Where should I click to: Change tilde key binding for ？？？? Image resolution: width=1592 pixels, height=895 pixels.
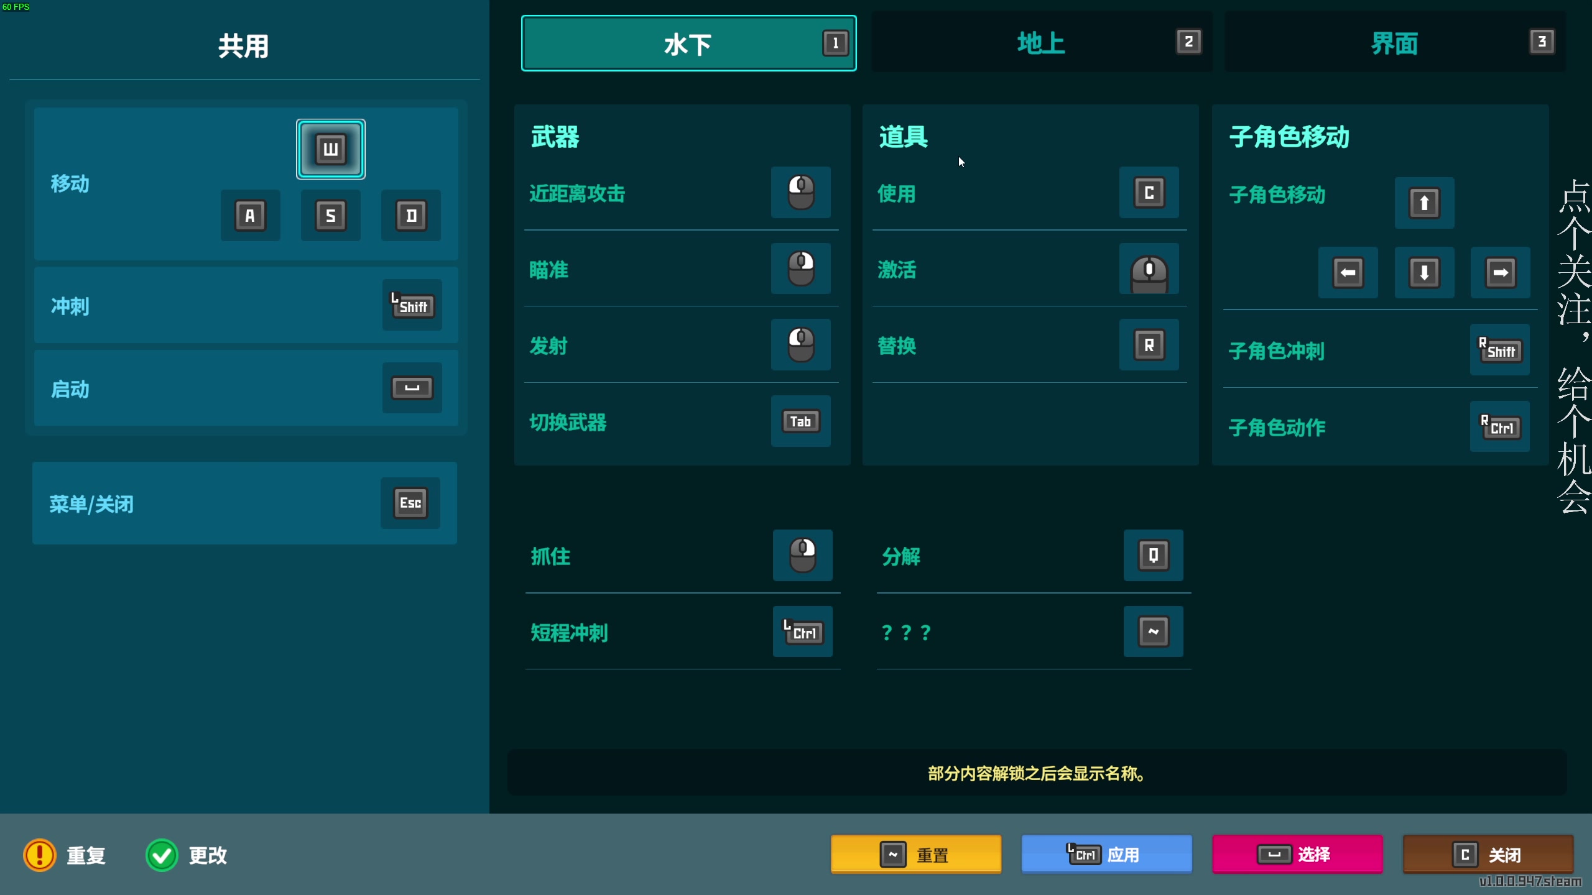point(1154,631)
